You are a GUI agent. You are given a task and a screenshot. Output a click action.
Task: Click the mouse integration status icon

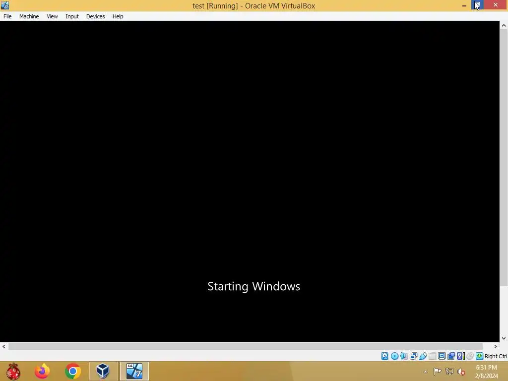click(x=470, y=356)
